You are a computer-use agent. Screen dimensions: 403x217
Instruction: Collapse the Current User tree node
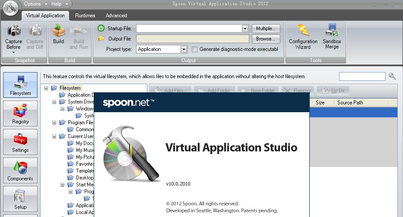(x=54, y=136)
